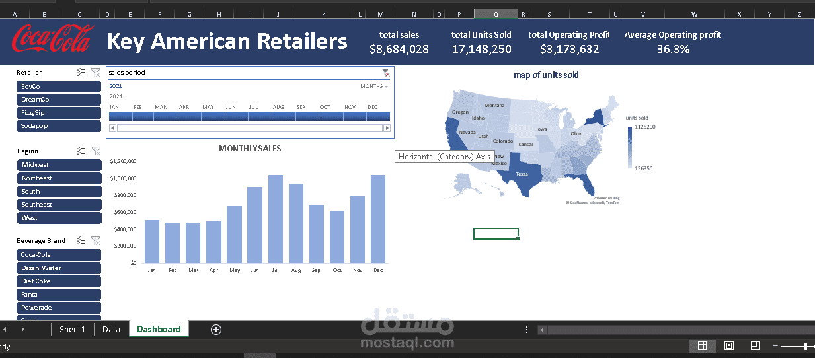The width and height of the screenshot is (815, 358).
Task: Select the Northeast region slicer item
Action: click(59, 178)
